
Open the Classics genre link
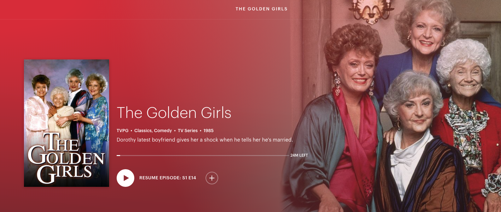pyautogui.click(x=143, y=131)
